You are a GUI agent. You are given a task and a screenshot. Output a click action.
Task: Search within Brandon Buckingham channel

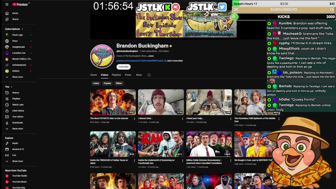149,75
